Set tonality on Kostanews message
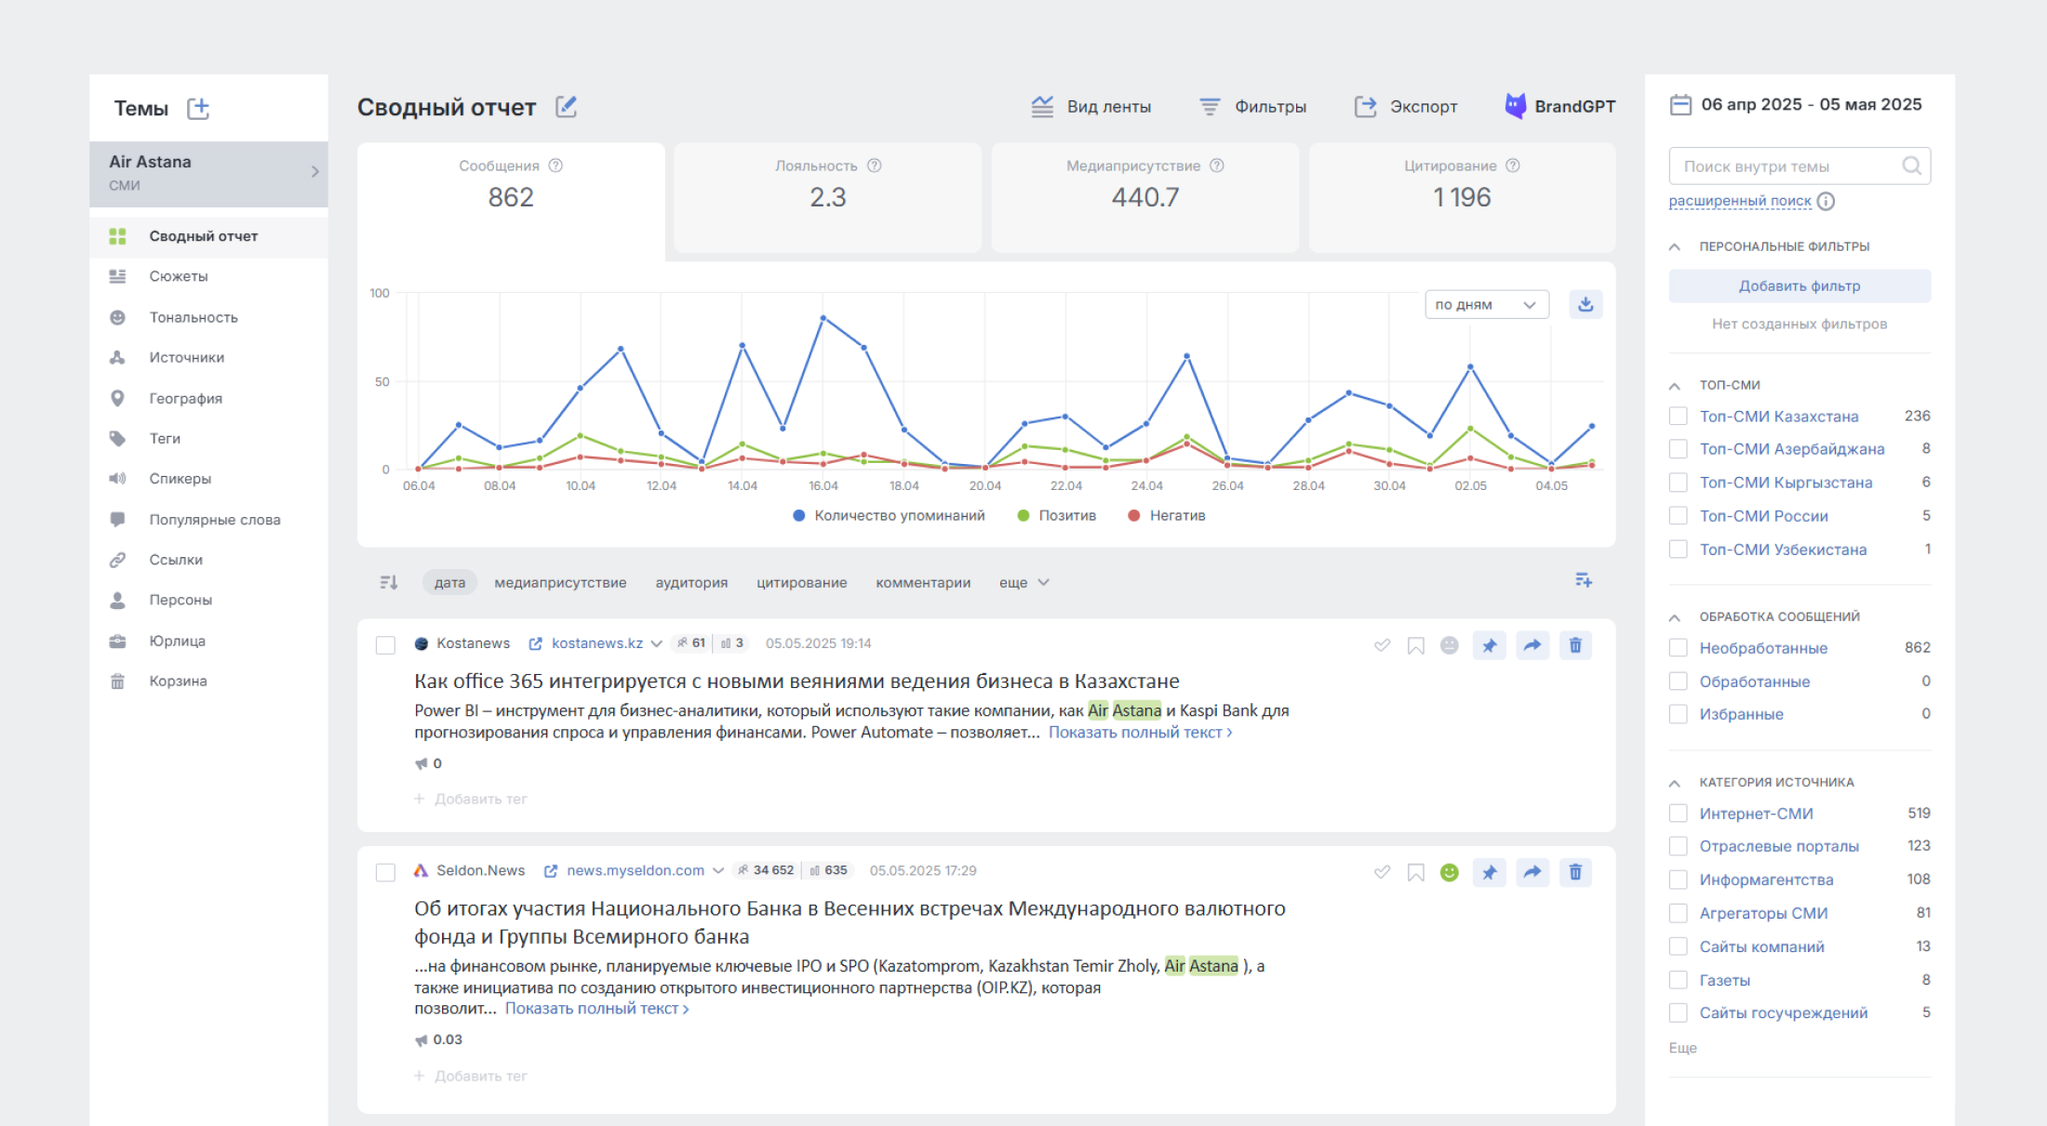Viewport: 2047px width, 1126px height. [1449, 644]
